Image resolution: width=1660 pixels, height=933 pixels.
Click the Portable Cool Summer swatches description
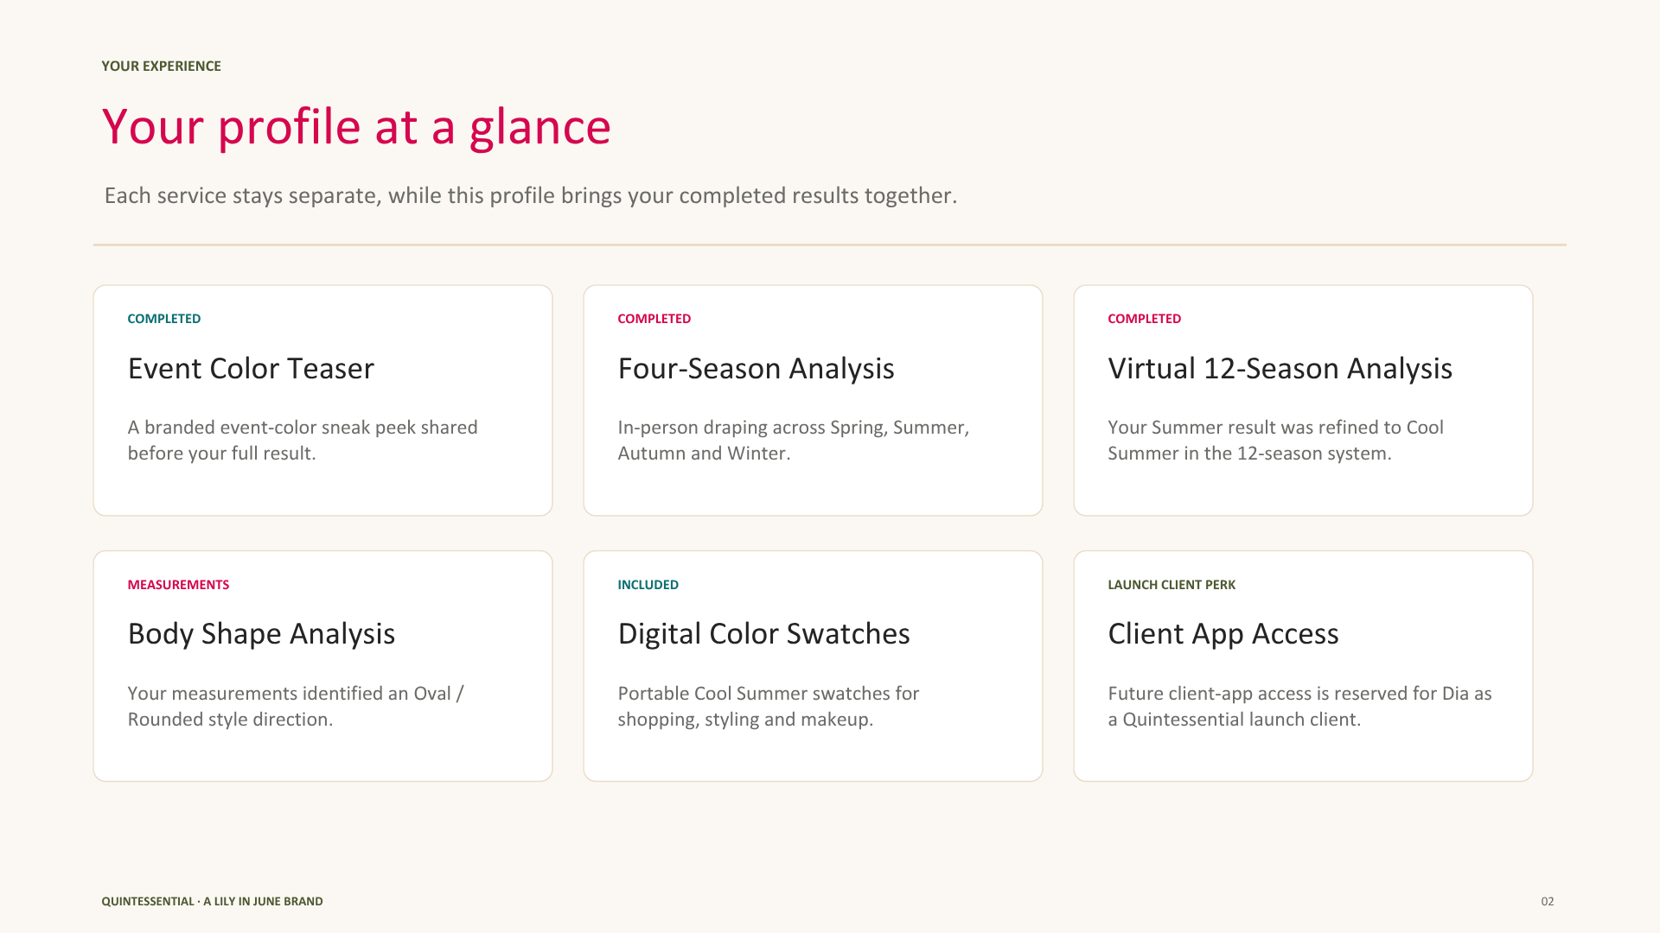pyautogui.click(x=768, y=707)
